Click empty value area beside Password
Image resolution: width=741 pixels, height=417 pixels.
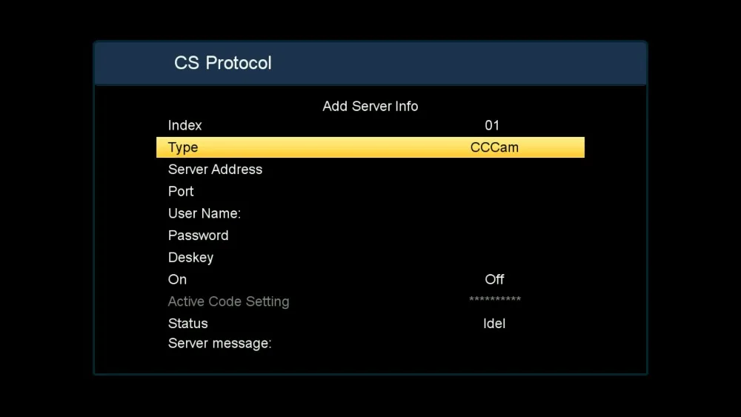pos(494,236)
